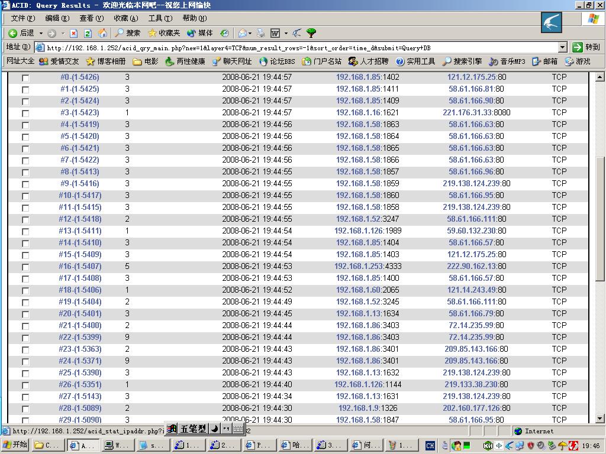Open the 搜索 search pane
The height and width of the screenshot is (454, 606).
point(128,33)
